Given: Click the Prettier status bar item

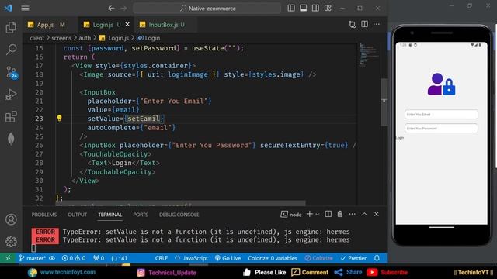Looking at the screenshot, I should (353, 258).
